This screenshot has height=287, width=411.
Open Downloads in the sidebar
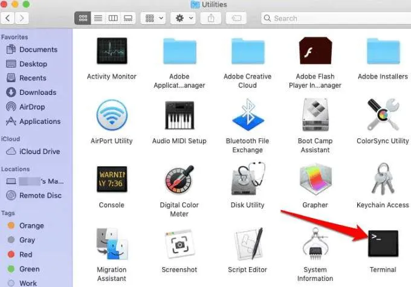(x=36, y=92)
